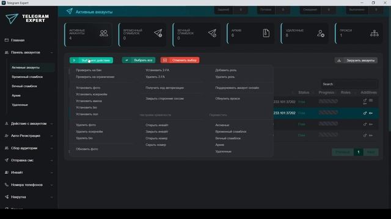The height and width of the screenshot is (219, 391).
Task: Click the Авто-Регистрация sidebar icon
Action: 7,136
